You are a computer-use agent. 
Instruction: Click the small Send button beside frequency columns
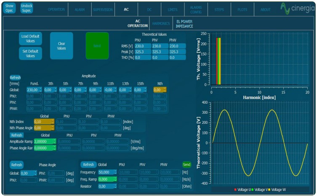pyautogui.click(x=186, y=165)
